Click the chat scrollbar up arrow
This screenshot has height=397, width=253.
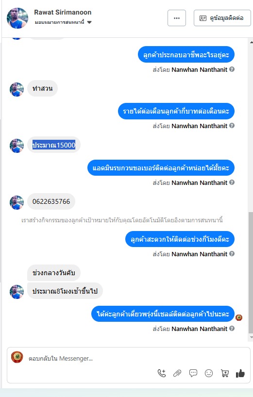tap(251, 42)
